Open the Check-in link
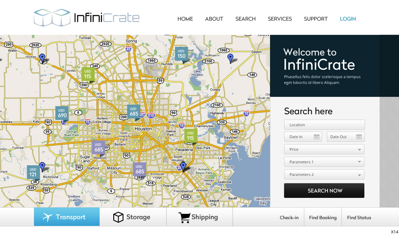The image size is (399, 235). (289, 218)
